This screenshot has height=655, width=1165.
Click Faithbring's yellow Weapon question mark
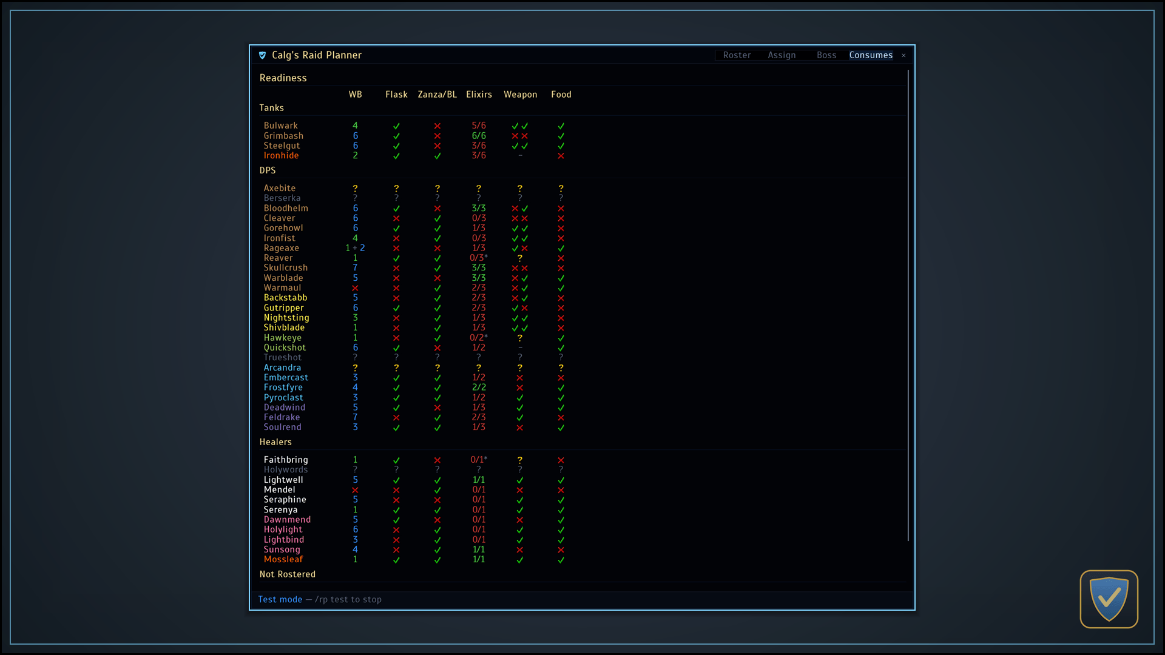coord(520,460)
